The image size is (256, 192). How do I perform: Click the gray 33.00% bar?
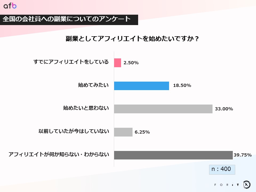163,109
